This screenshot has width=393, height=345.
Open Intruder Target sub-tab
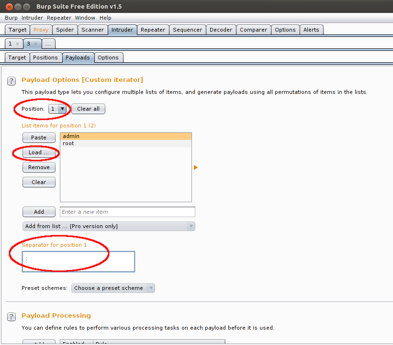coord(17,57)
